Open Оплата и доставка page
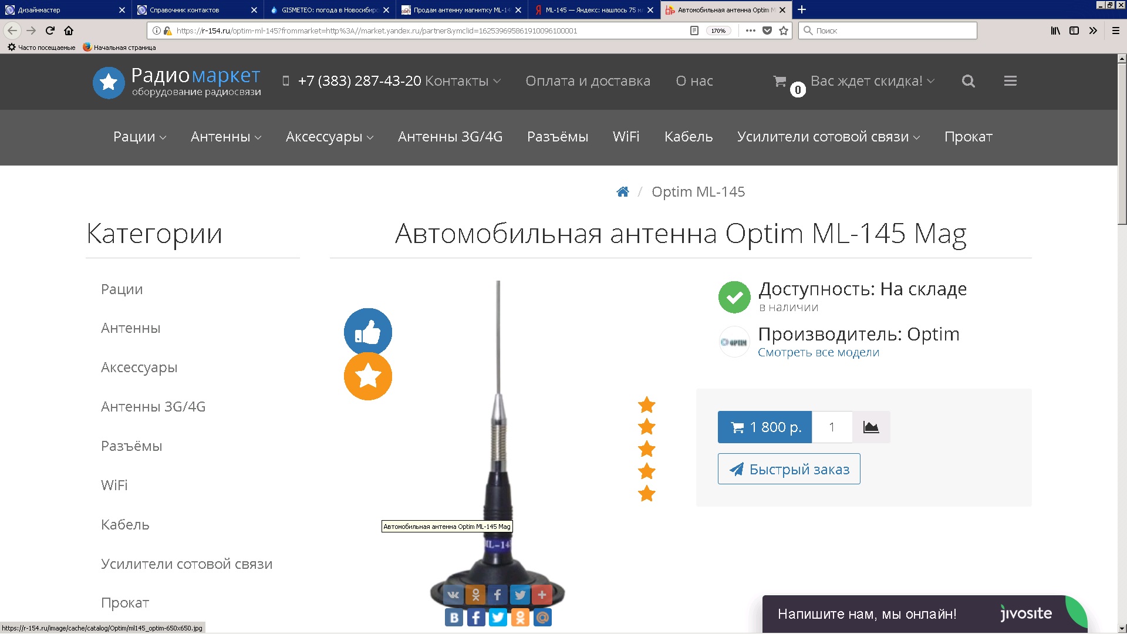This screenshot has width=1127, height=634. (588, 81)
